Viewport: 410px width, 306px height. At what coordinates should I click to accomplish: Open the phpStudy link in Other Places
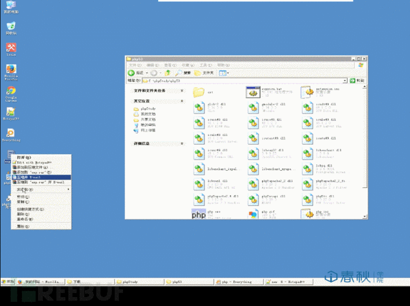pos(145,109)
